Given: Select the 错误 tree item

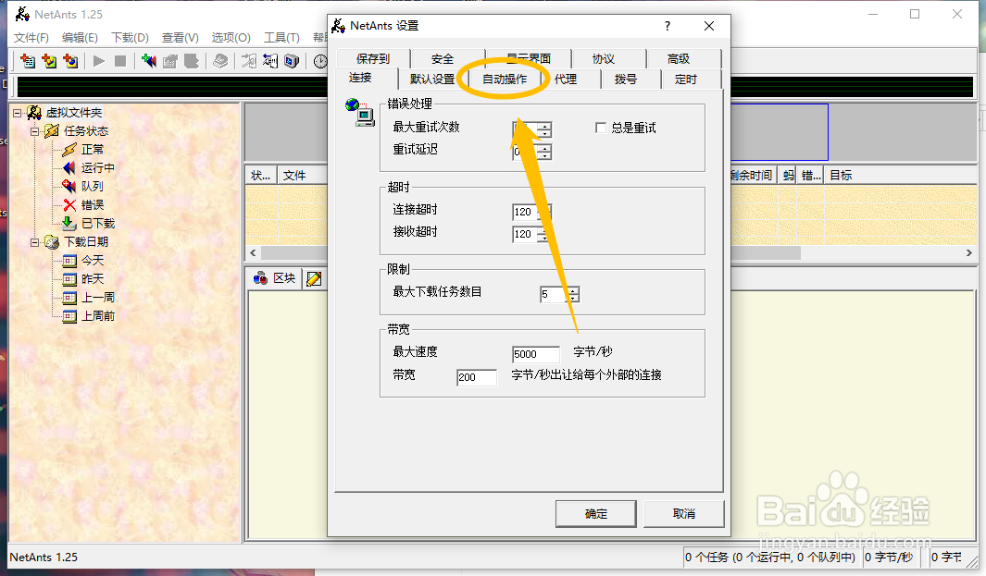Looking at the screenshot, I should click(x=93, y=204).
